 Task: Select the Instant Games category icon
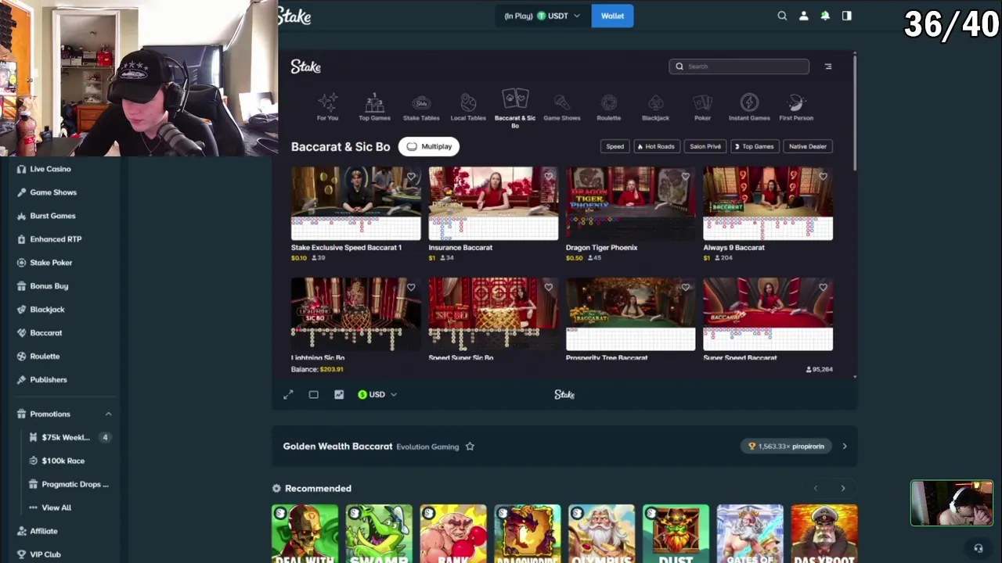tap(749, 106)
